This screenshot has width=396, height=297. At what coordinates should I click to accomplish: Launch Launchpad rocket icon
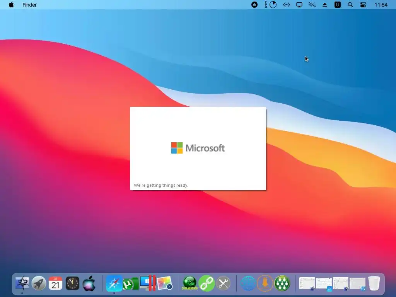click(39, 283)
